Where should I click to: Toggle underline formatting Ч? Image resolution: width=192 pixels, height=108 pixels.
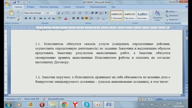coord(34,18)
